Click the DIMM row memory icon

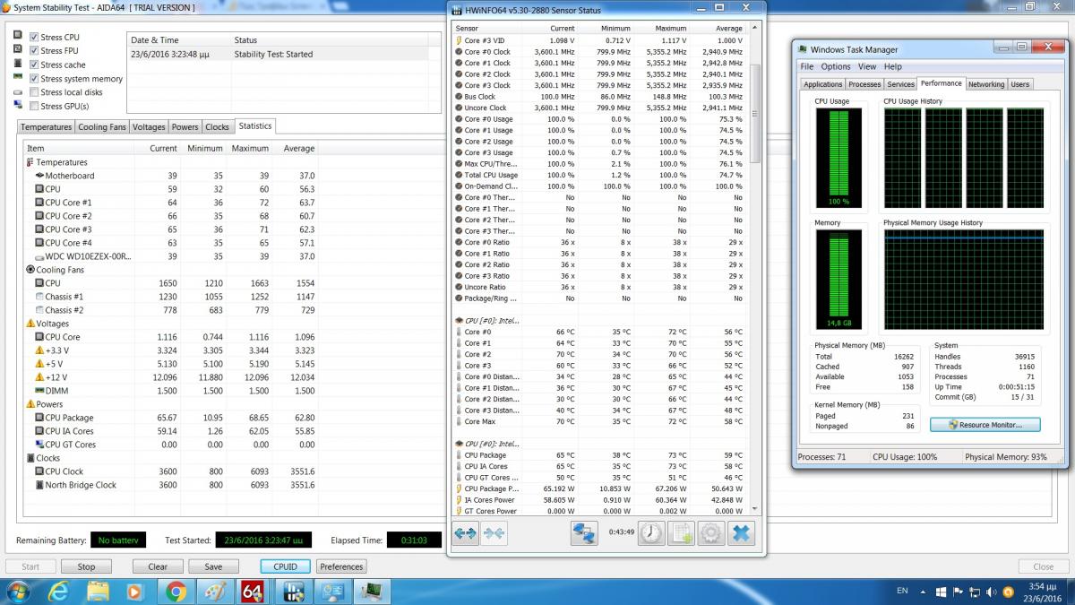(39, 391)
